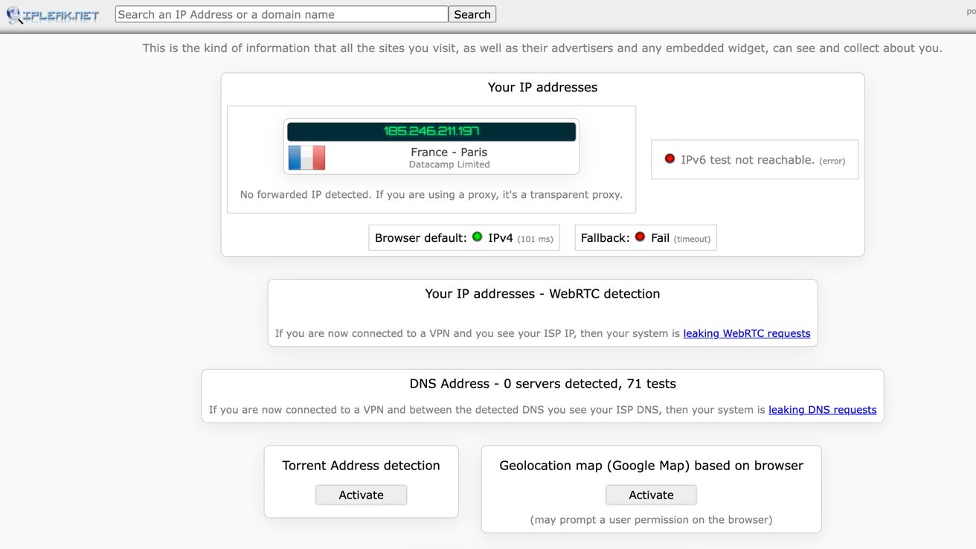976x549 pixels.
Task: Click the Datacamp Limited provider text
Action: (449, 164)
